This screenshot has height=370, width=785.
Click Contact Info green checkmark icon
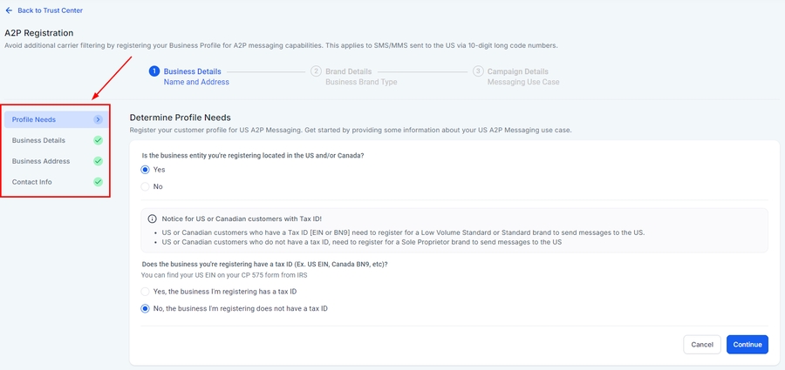tap(99, 182)
